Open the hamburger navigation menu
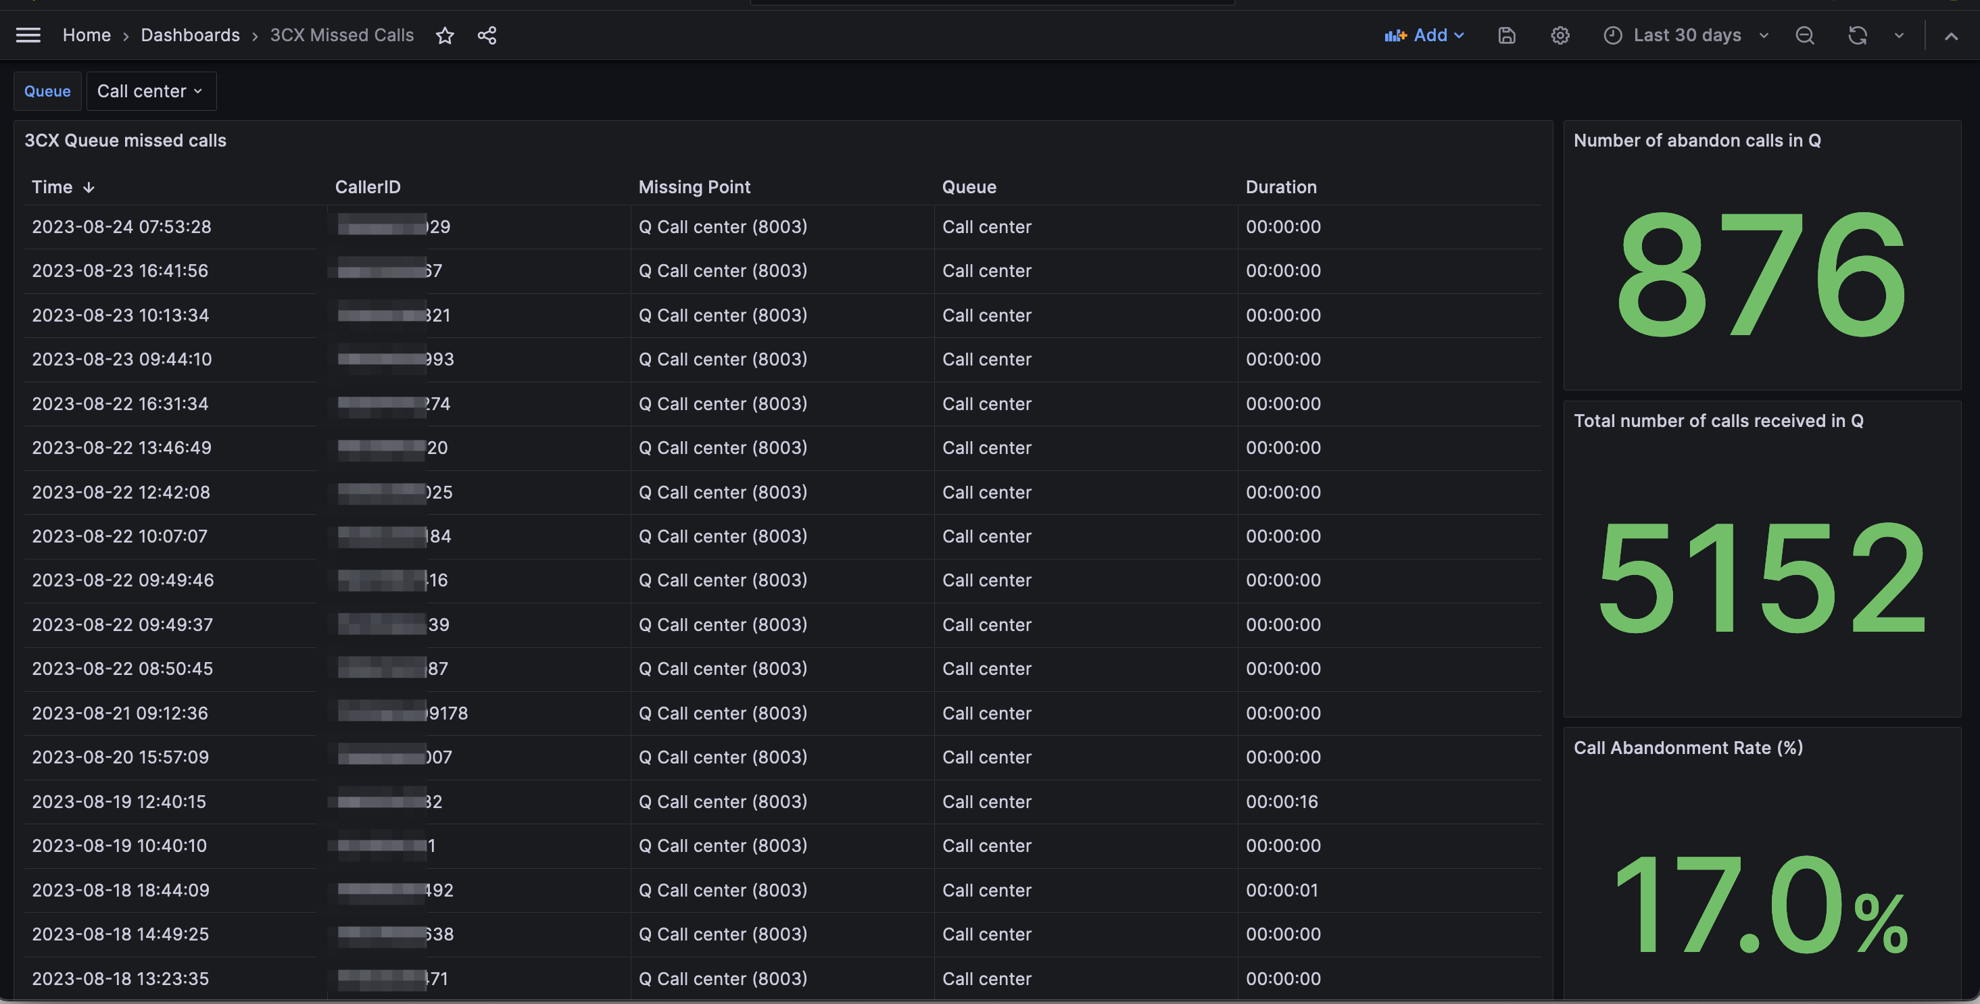Viewport: 1980px width, 1004px height. (28, 35)
